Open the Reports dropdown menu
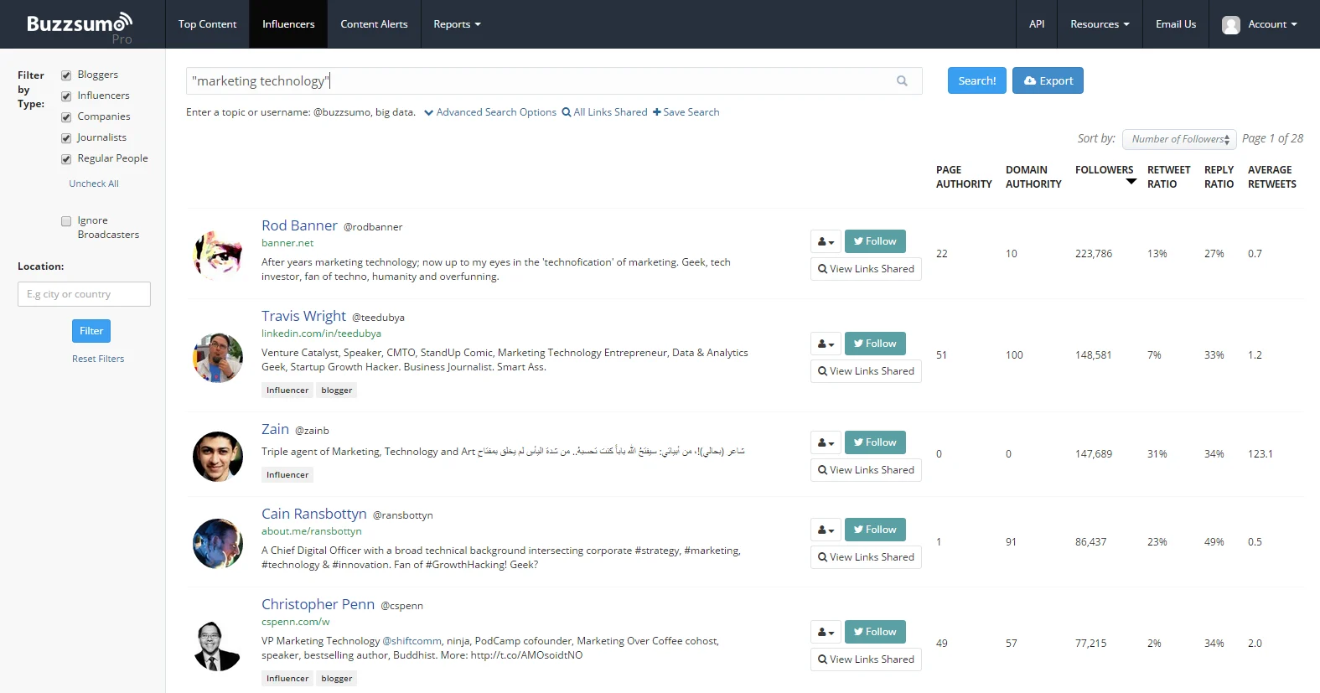The height and width of the screenshot is (693, 1320). pos(457,24)
